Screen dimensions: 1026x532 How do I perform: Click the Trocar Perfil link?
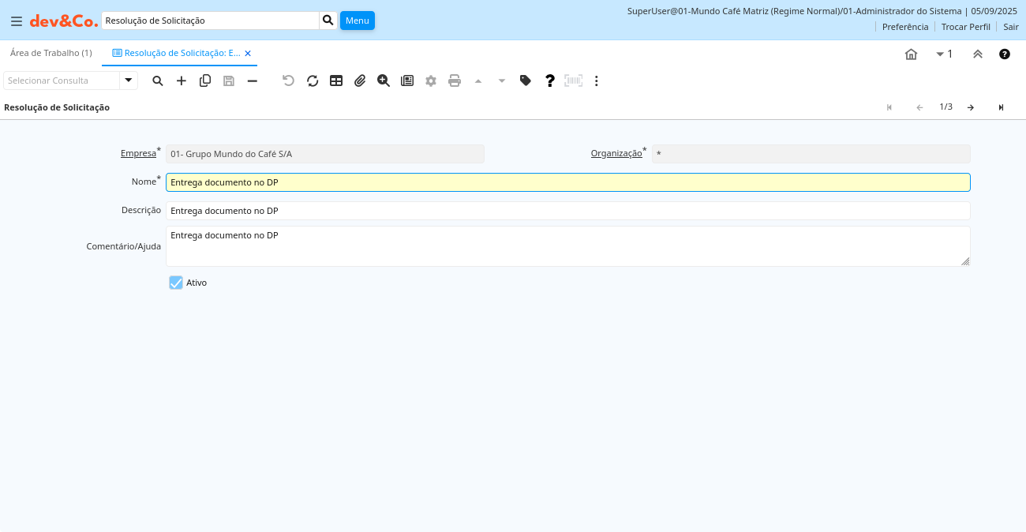coord(965,27)
